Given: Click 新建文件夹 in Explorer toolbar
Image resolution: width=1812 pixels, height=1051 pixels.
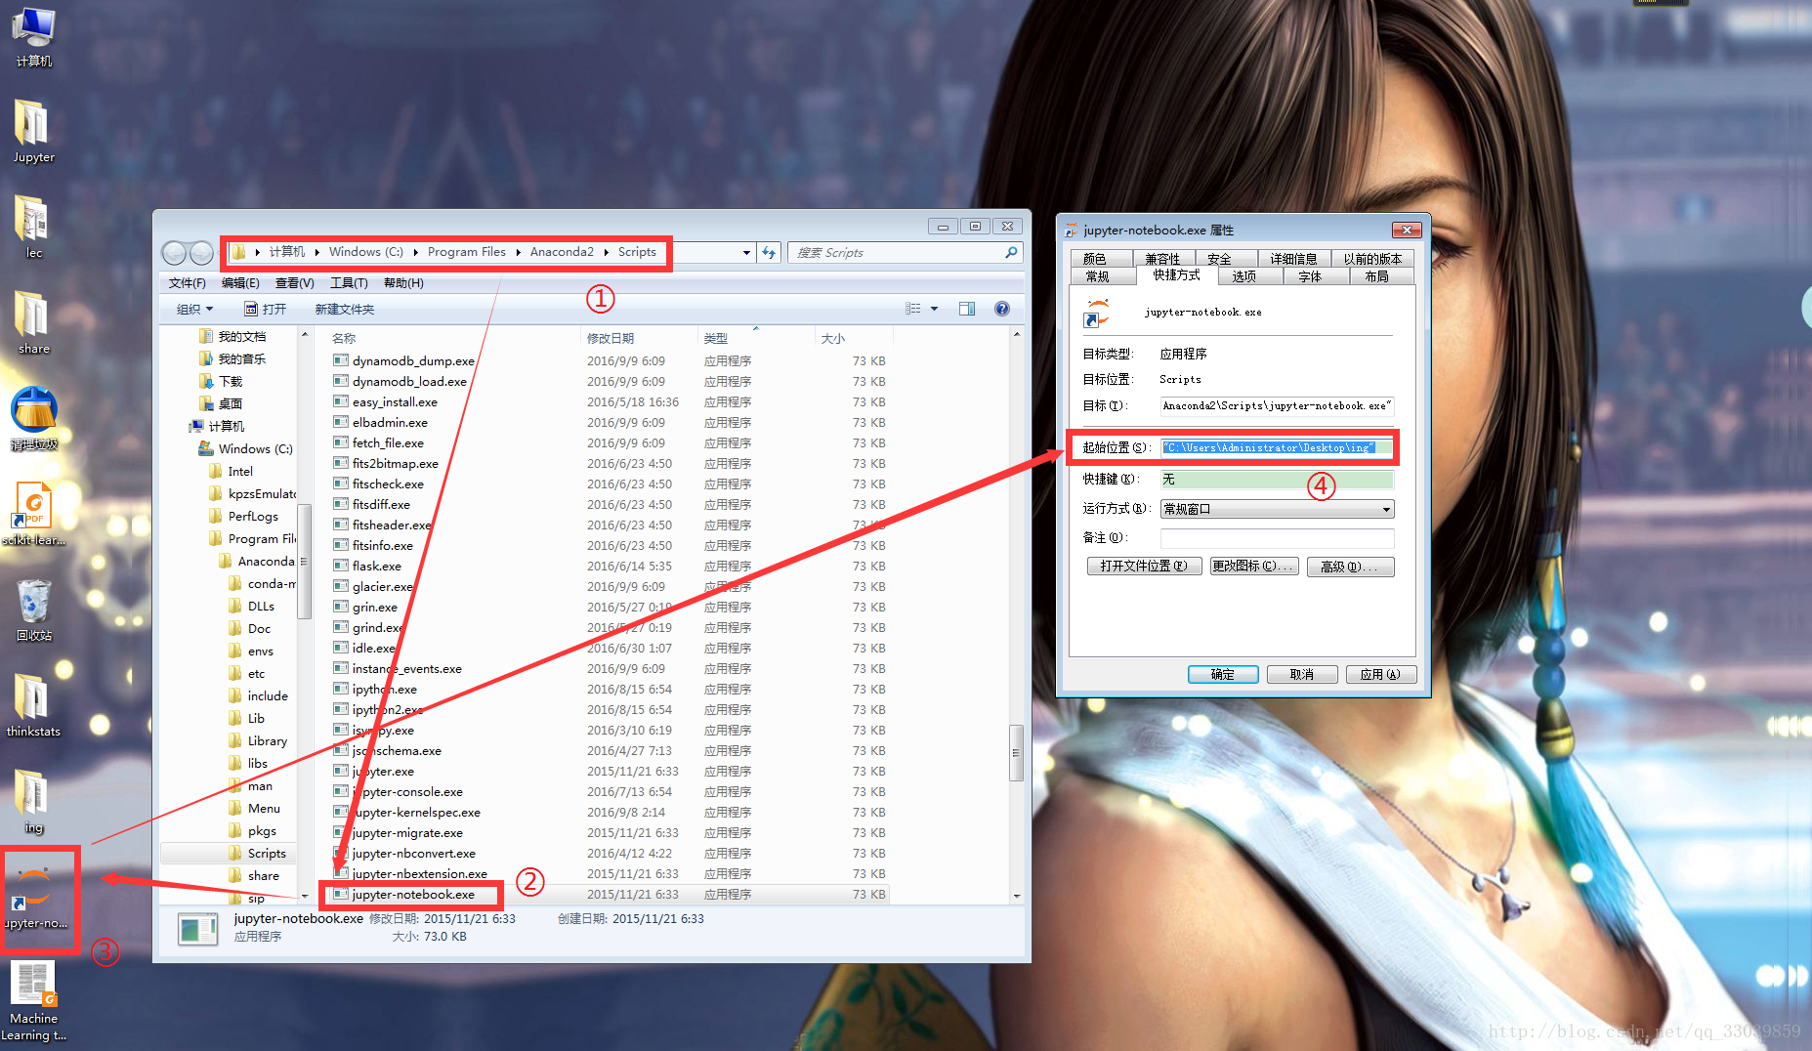Looking at the screenshot, I should click(345, 309).
